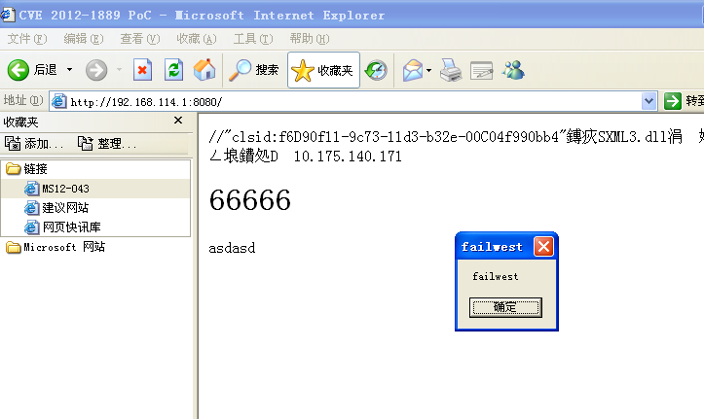Click the Stop loading icon
This screenshot has width=704, height=419.
pos(142,70)
